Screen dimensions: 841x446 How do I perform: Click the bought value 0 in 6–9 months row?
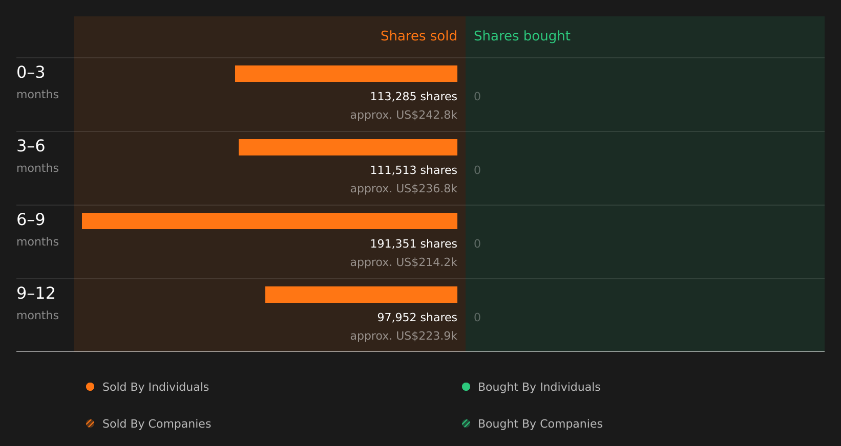coord(477,244)
